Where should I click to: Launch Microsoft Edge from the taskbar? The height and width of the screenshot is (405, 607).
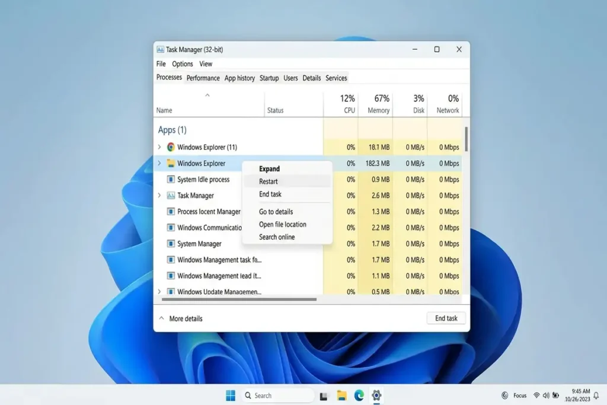(359, 396)
